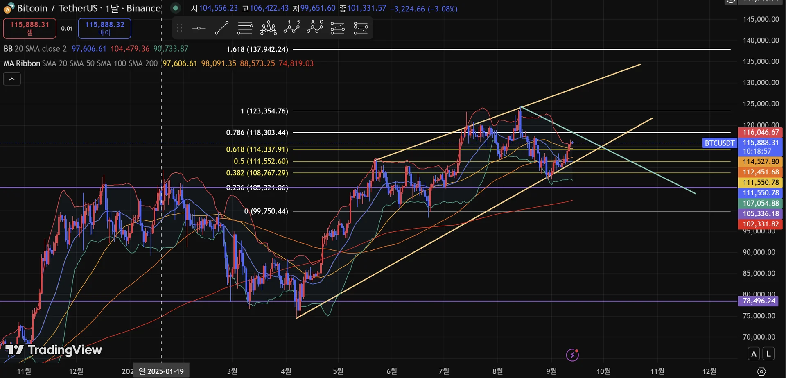The height and width of the screenshot is (378, 786).
Task: Select the Fib tool with downward dashed diagonal
Action: [361, 28]
